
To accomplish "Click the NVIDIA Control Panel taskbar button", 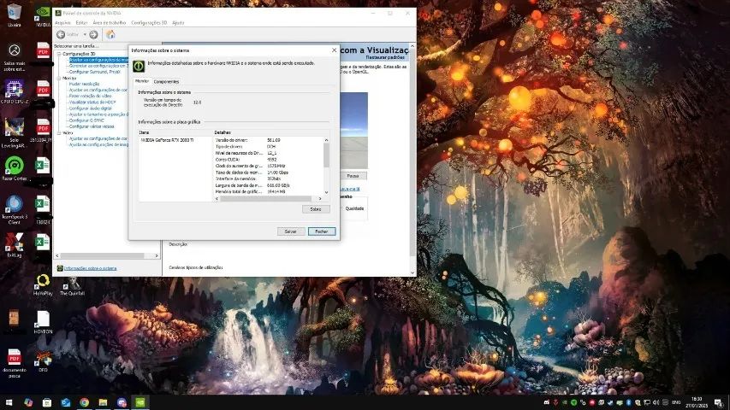I will click(x=140, y=402).
